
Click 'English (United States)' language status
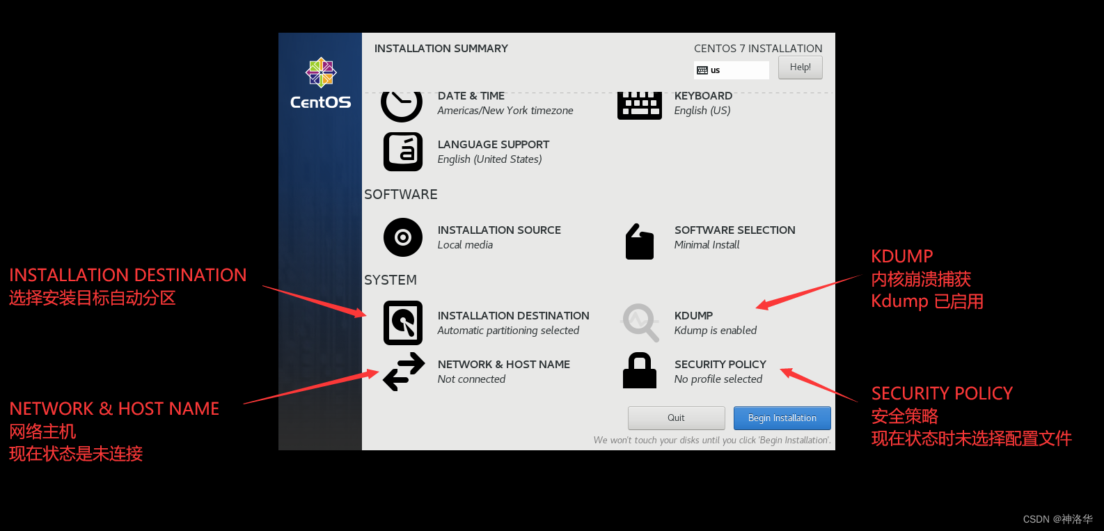pos(490,159)
